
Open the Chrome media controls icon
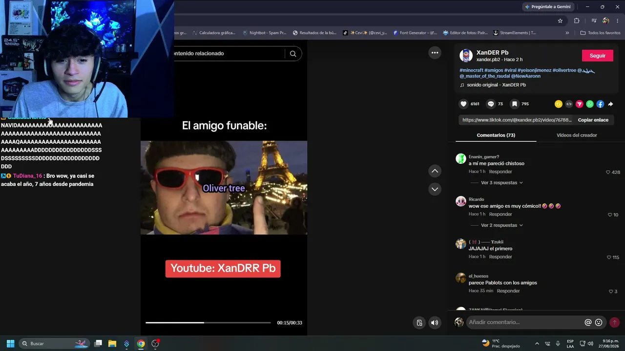coord(594,21)
